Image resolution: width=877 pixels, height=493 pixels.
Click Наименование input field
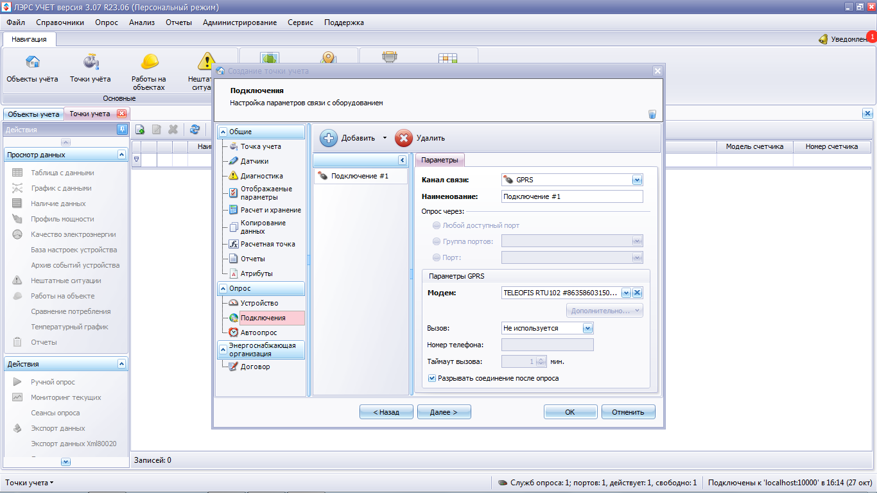point(571,196)
